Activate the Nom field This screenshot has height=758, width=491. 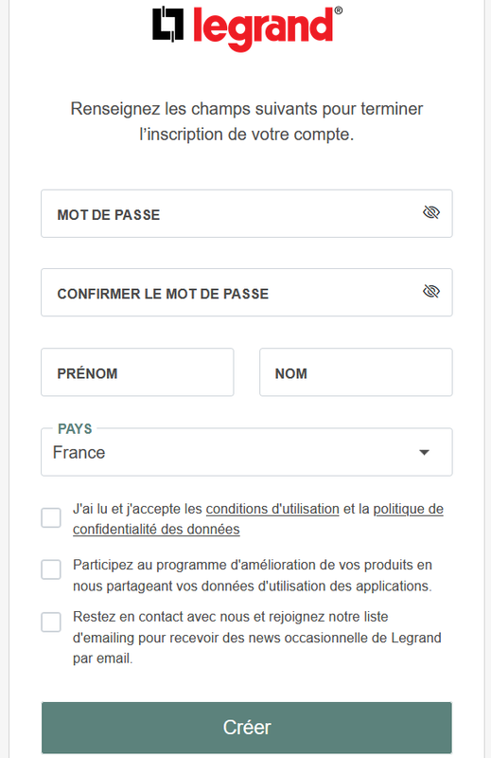coord(356,372)
